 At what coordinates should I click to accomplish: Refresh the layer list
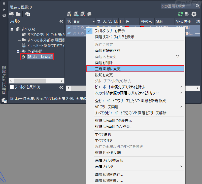(180, 14)
